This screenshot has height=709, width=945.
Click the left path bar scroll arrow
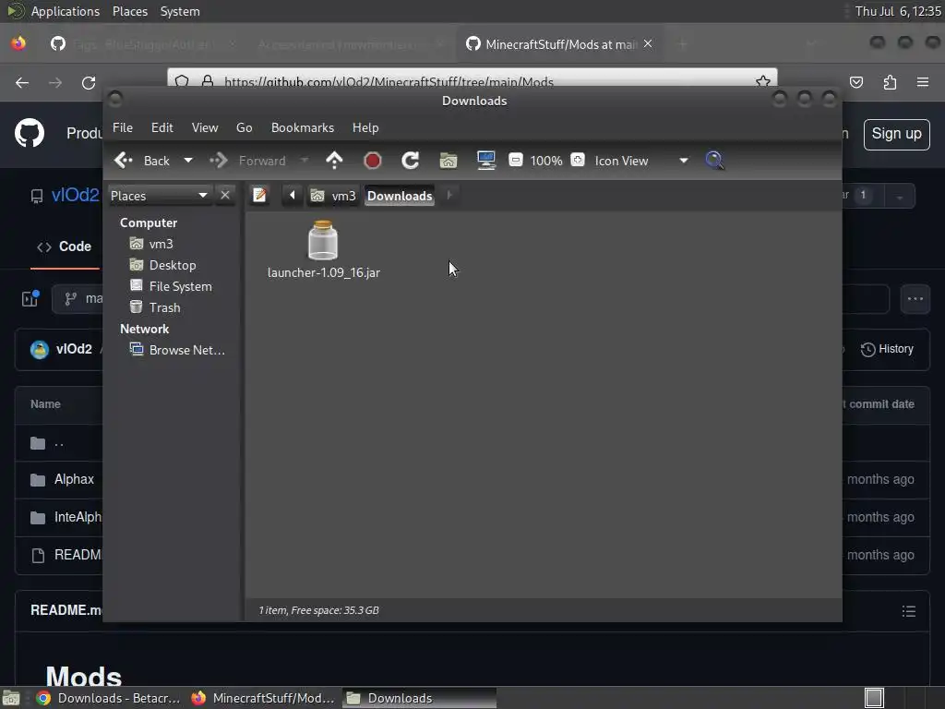(x=293, y=196)
